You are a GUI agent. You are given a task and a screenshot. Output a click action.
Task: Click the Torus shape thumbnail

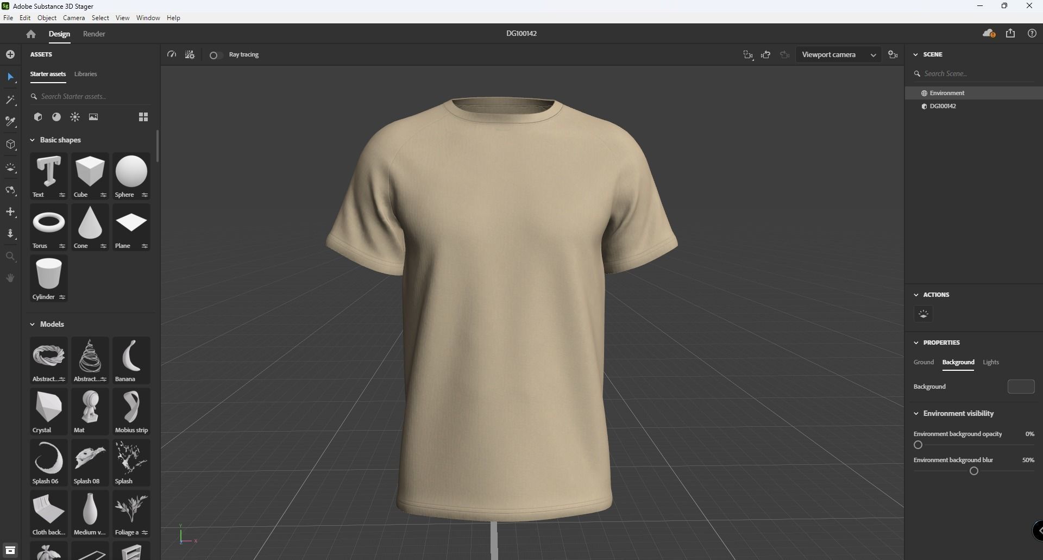click(x=49, y=227)
